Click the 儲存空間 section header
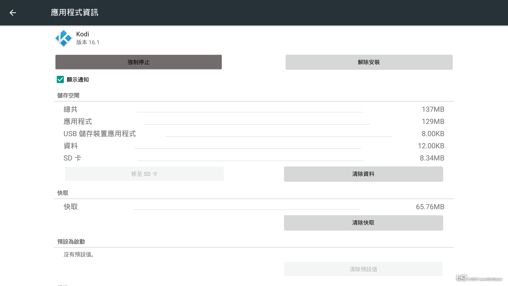 [x=68, y=96]
